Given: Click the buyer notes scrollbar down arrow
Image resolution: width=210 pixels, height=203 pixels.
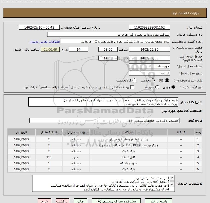Looking at the screenshot, I should (172, 185).
